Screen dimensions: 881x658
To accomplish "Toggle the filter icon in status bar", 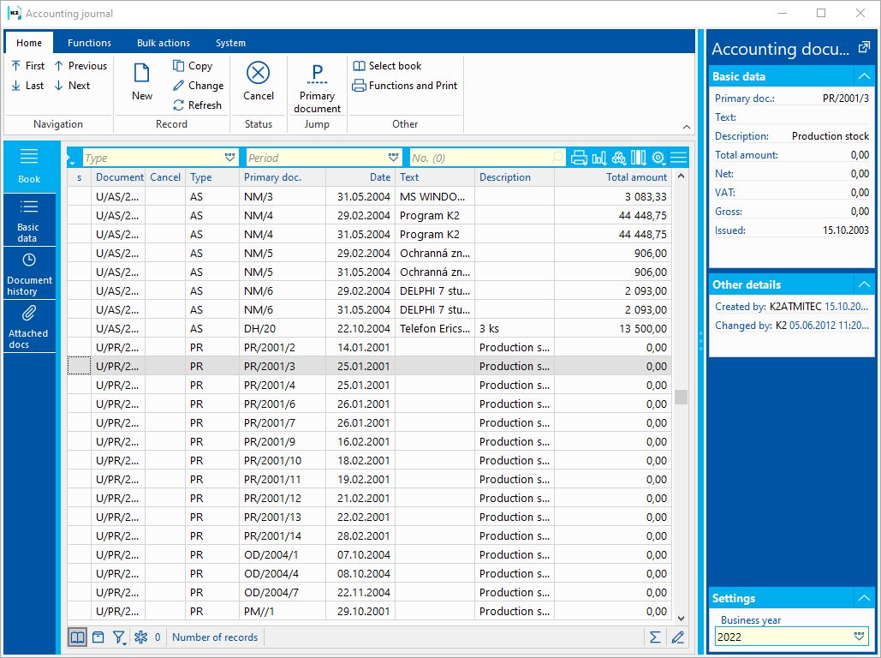I will [x=119, y=637].
